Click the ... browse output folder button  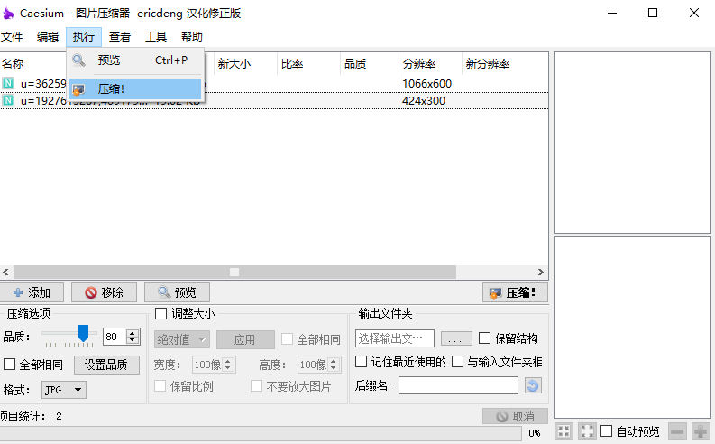point(456,338)
